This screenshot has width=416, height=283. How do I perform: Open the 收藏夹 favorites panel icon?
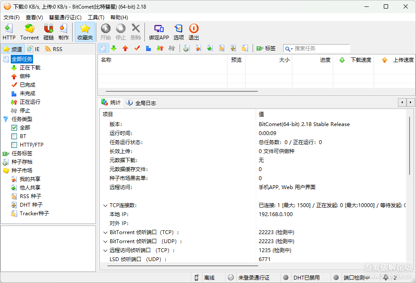tap(85, 31)
